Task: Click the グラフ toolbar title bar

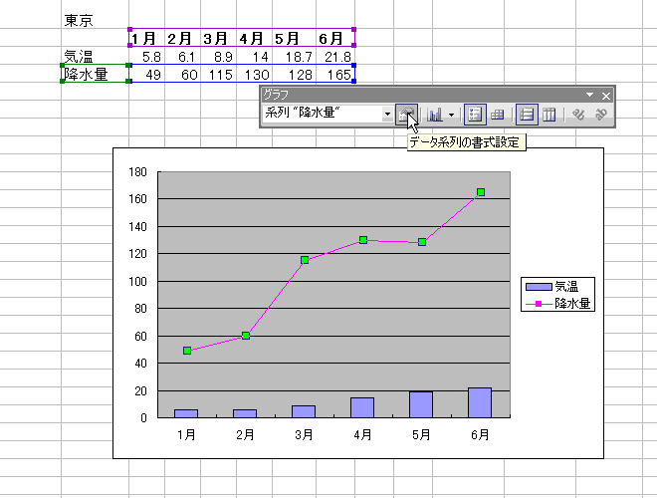Action: [423, 96]
